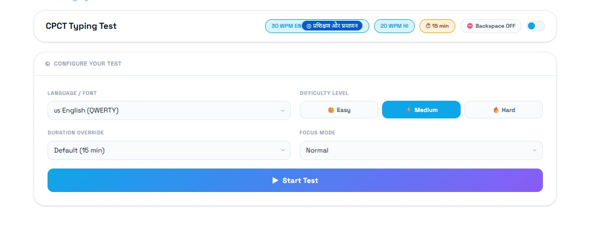The image size is (614, 232).
Task: Click the lightning icon on Medium
Action: [x=409, y=110]
